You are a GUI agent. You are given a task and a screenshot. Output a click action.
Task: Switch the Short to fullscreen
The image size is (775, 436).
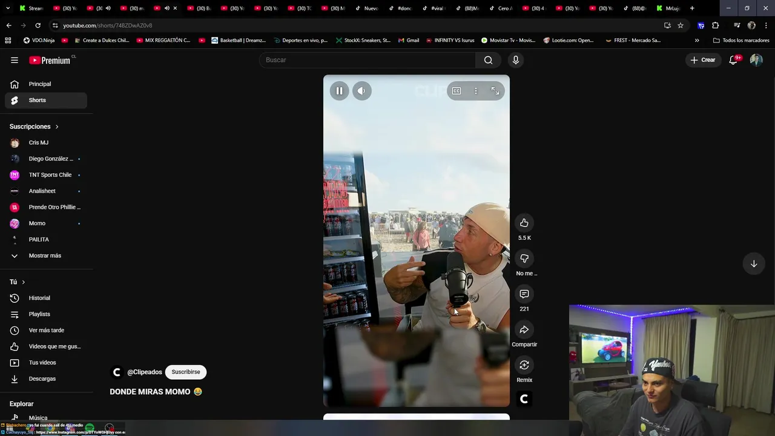click(495, 91)
